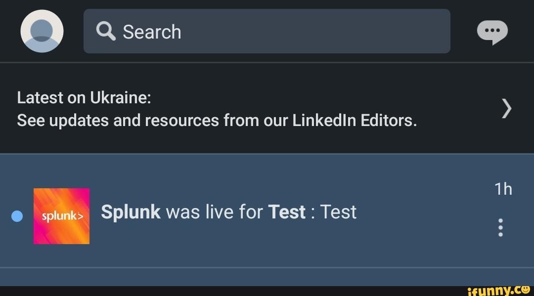Open your profile avatar icon

(42, 31)
